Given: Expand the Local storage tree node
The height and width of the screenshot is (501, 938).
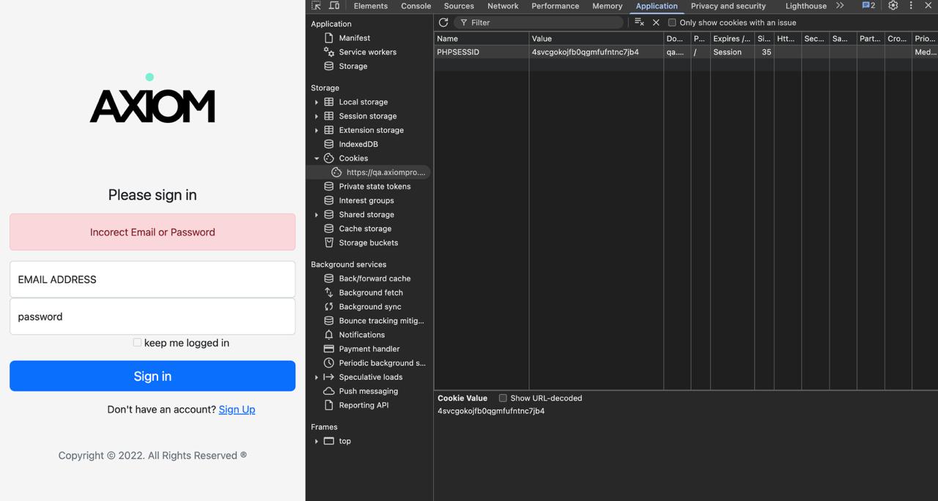Looking at the screenshot, I should [x=317, y=103].
